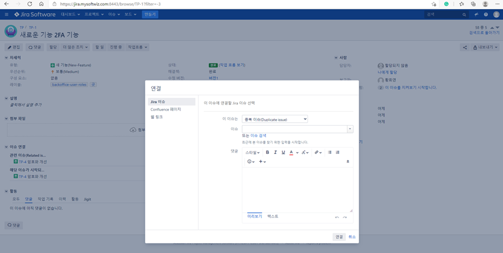Open the 스타일 style dropdown
This screenshot has width=503, height=253.
tap(252, 153)
